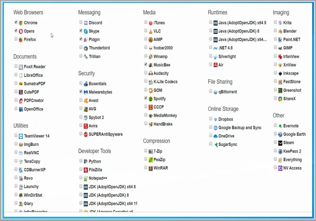
Task: Check the Firefox checkbox
Action: pos(16,39)
